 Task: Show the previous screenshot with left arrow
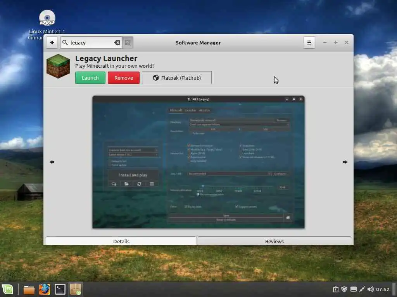click(x=52, y=162)
